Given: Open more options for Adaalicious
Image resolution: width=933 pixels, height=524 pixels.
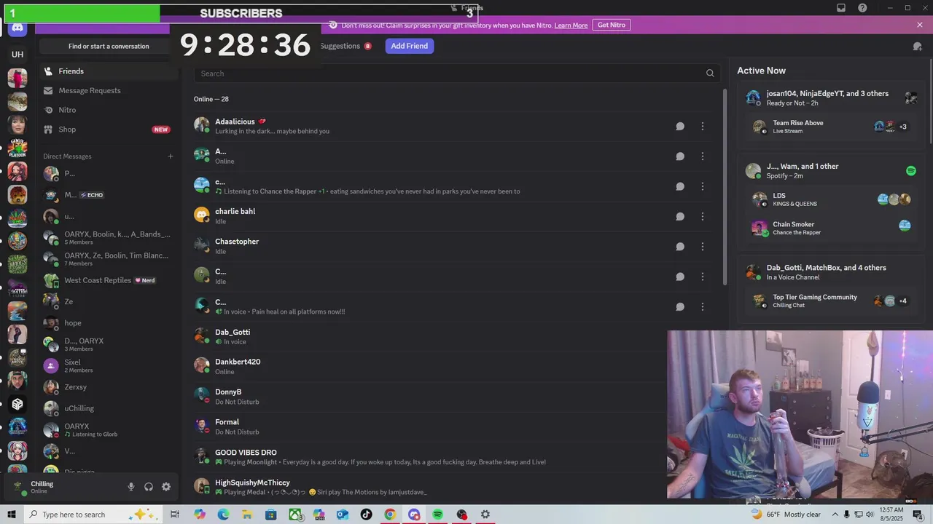Looking at the screenshot, I should point(703,127).
